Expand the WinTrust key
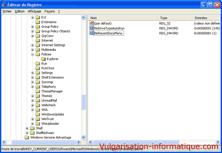This screenshot has height=153, width=222. [33, 119]
